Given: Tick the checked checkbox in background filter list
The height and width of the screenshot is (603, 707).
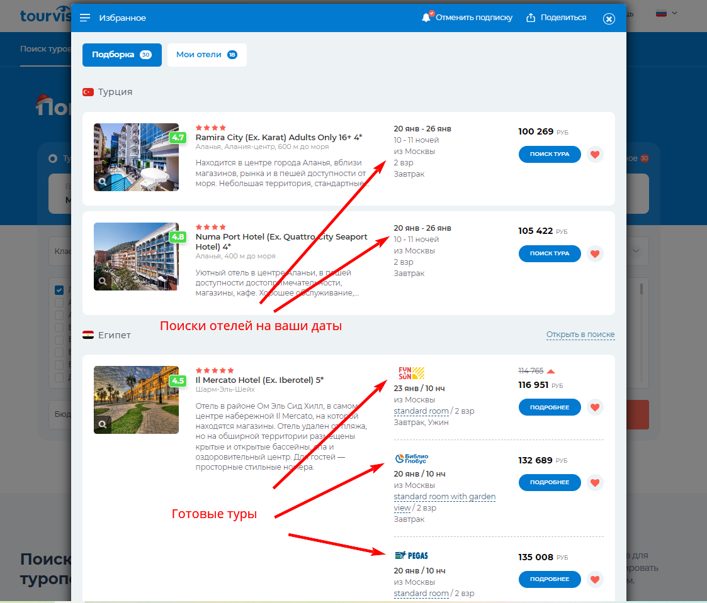Looking at the screenshot, I should (x=59, y=290).
